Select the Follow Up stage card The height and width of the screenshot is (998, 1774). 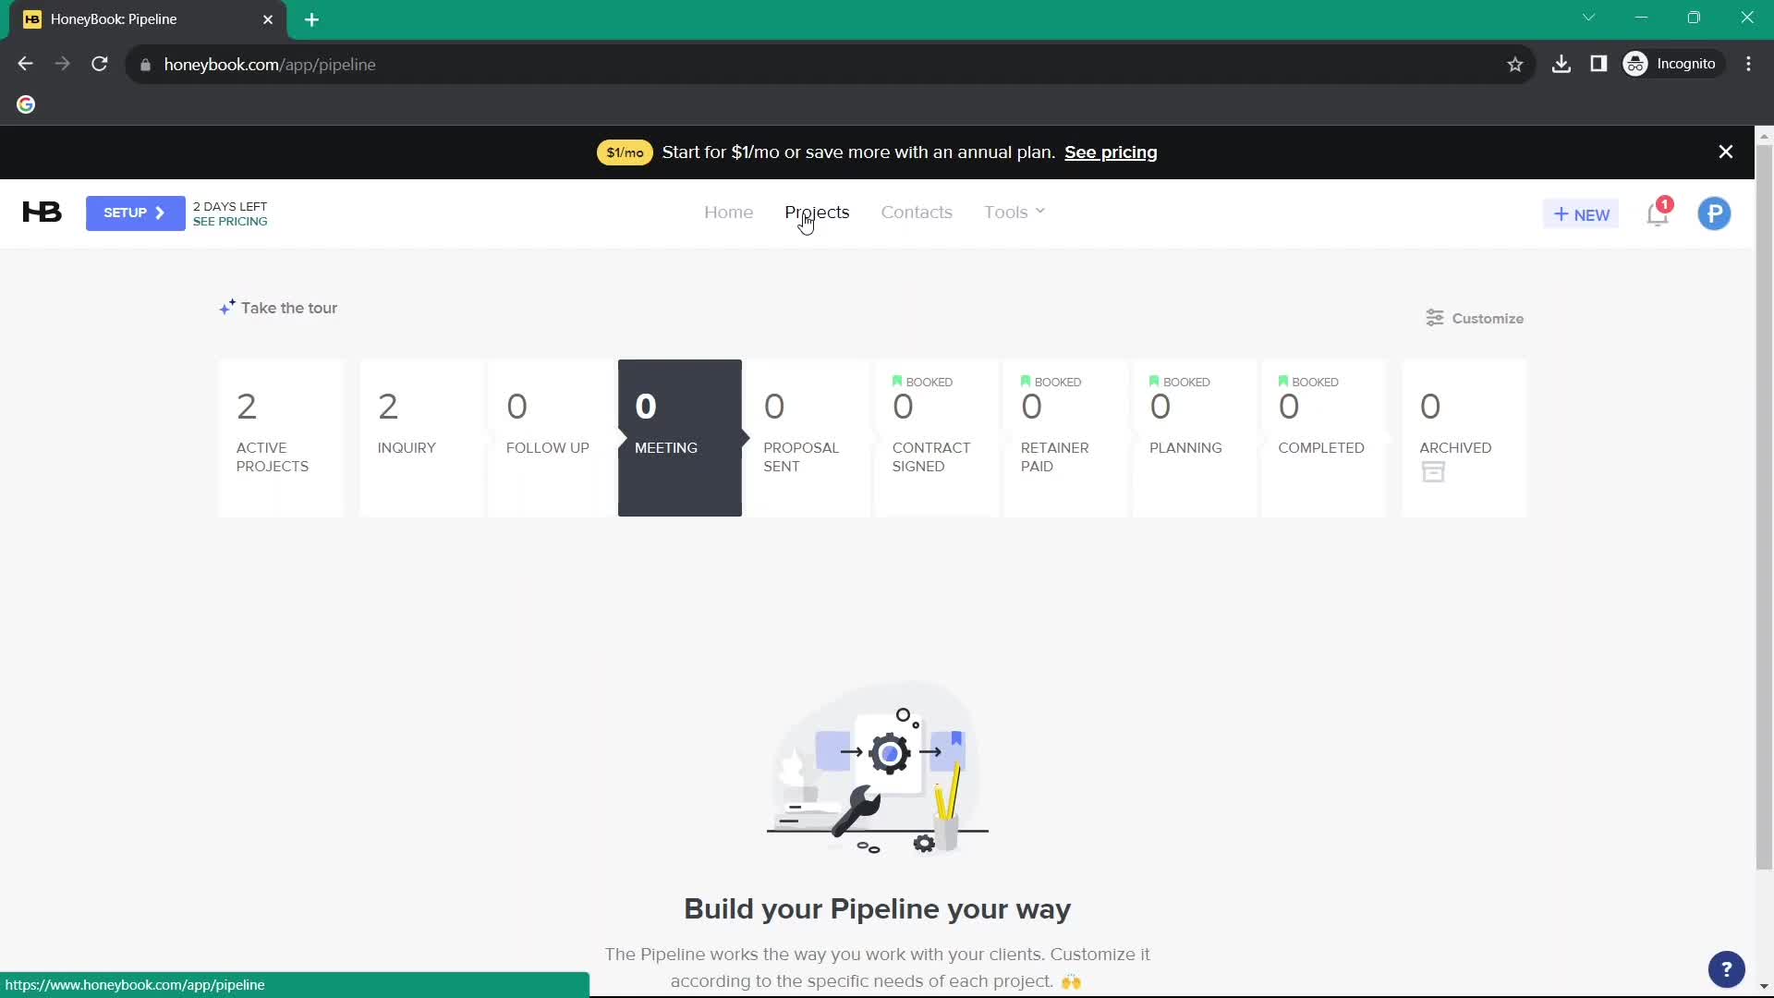[x=551, y=438]
